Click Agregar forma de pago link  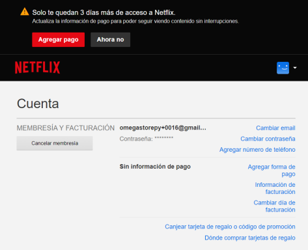pos(272,171)
